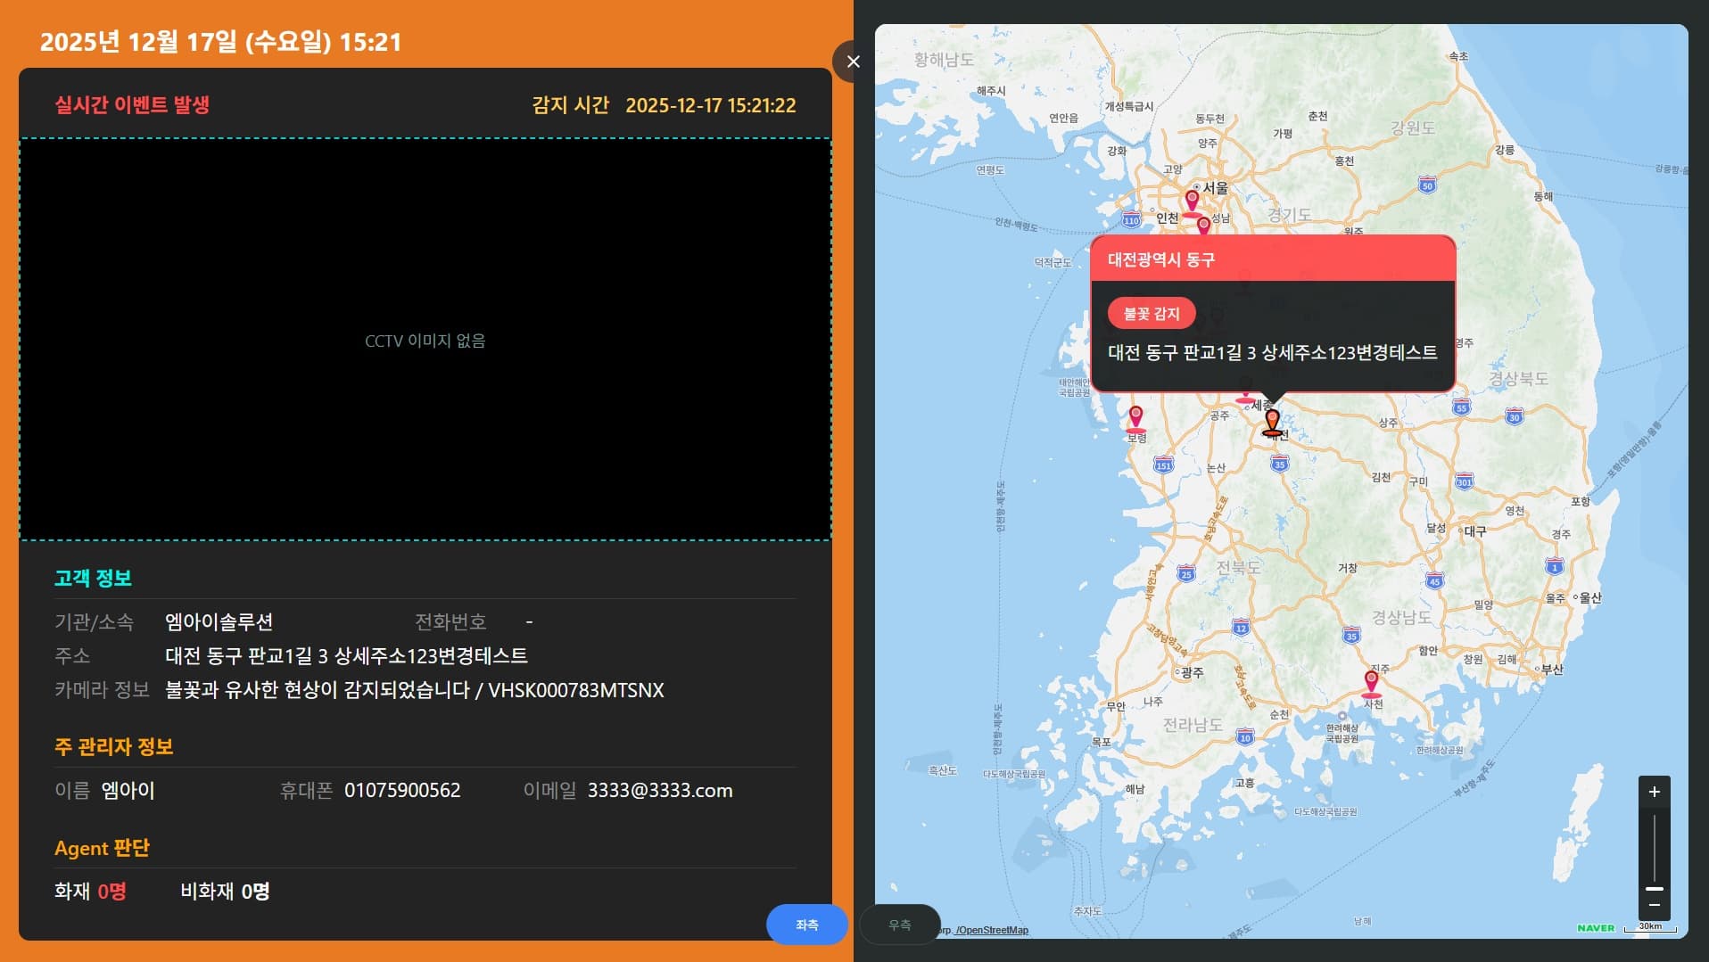
Task: Click the CCTV 이미지 없음 preview area
Action: coord(425,340)
